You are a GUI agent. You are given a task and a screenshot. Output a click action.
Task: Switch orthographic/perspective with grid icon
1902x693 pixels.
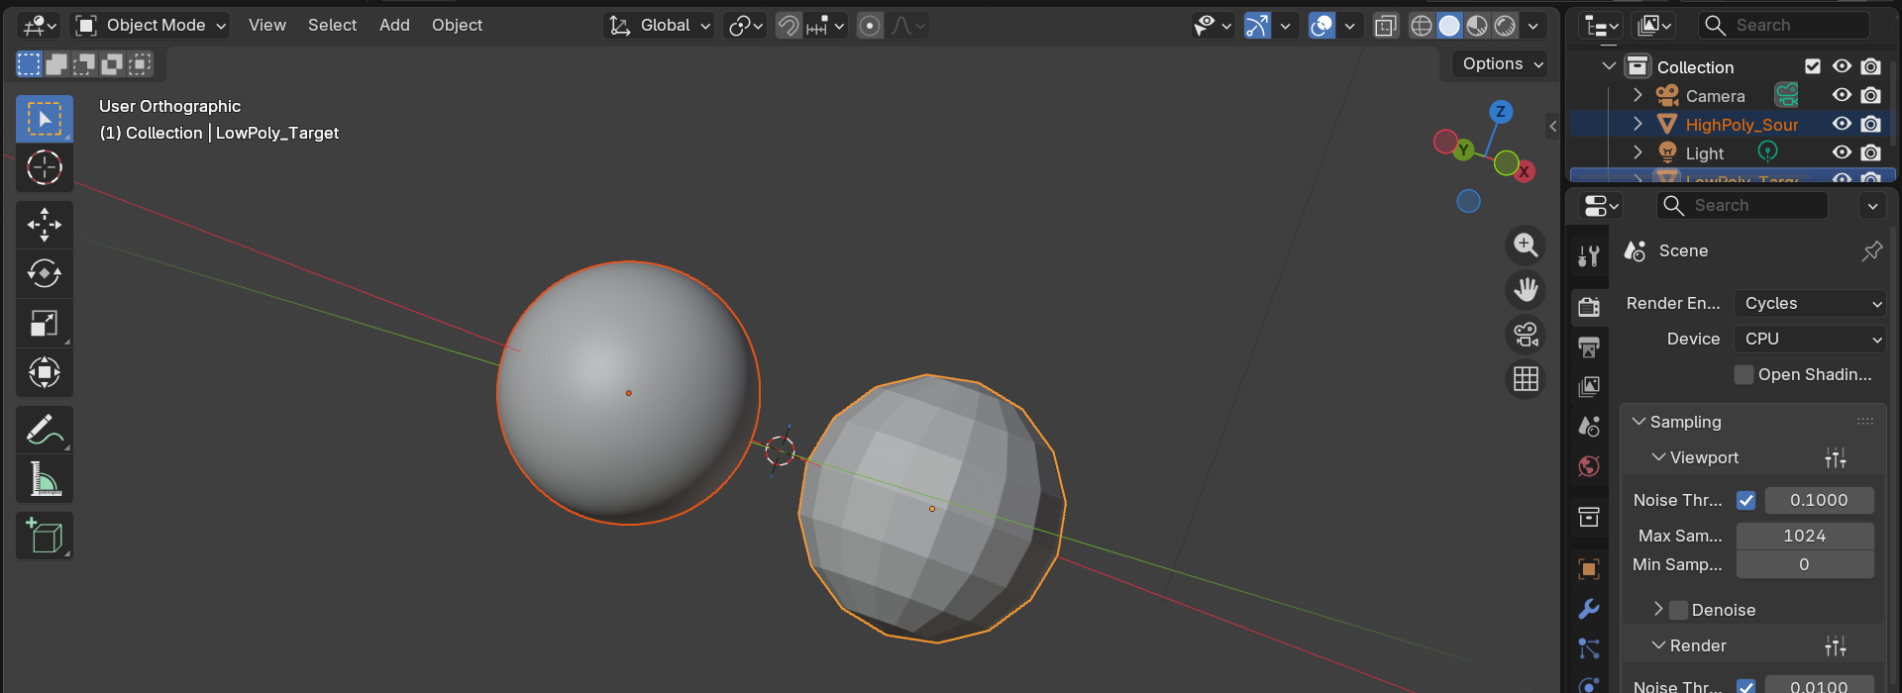pos(1526,378)
